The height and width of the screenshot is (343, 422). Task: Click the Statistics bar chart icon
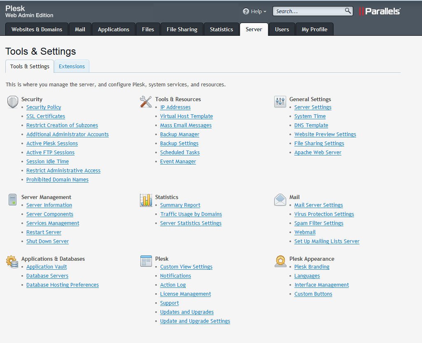[146, 200]
